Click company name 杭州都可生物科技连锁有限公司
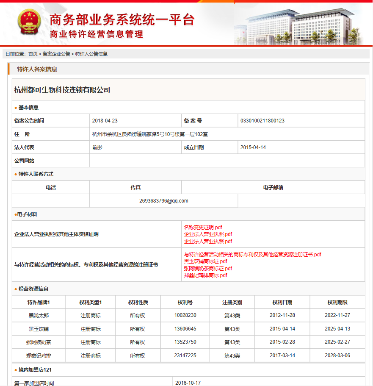This screenshot has width=373, height=386. 62,90
